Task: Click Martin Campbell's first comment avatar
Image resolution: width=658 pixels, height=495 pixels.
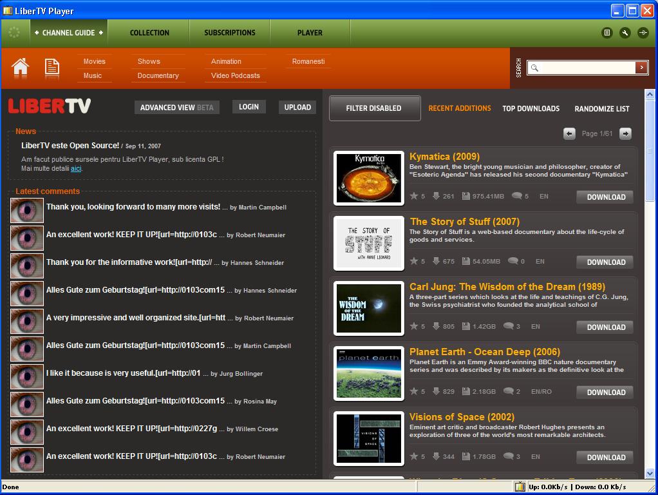Action: (x=27, y=210)
